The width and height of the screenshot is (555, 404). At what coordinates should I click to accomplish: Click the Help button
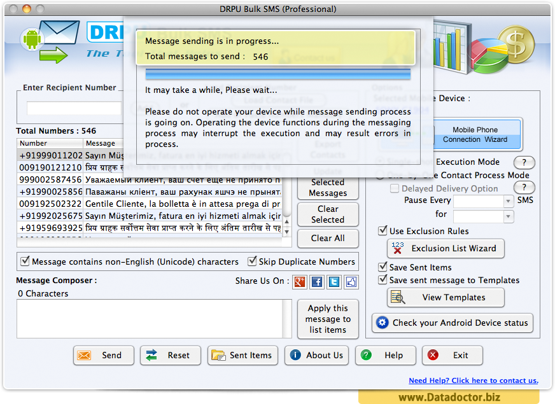pyautogui.click(x=386, y=355)
